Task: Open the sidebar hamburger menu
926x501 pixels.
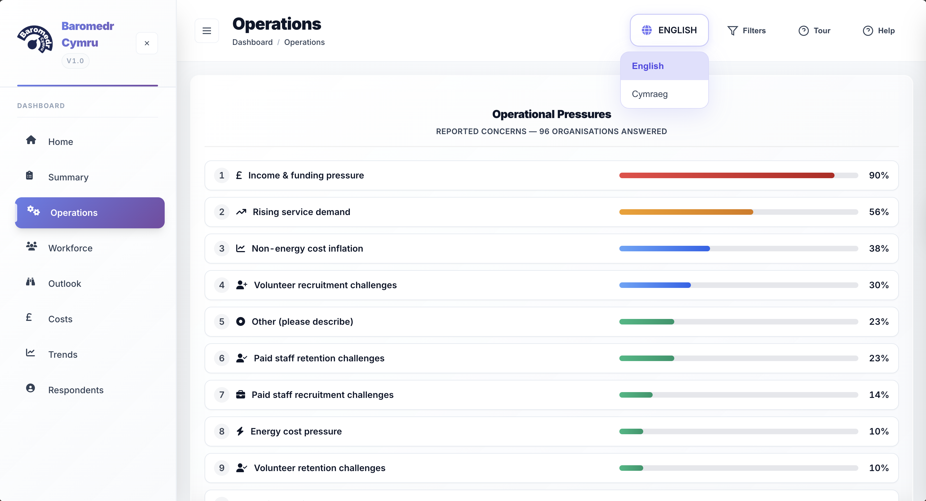Action: click(207, 30)
